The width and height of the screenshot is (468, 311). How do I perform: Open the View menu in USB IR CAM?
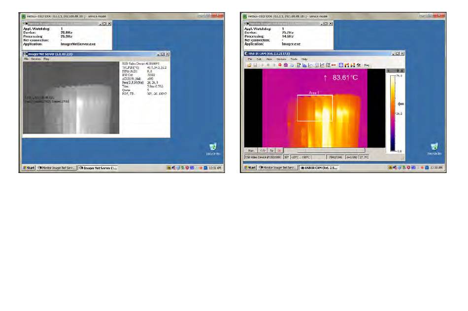[x=269, y=59]
